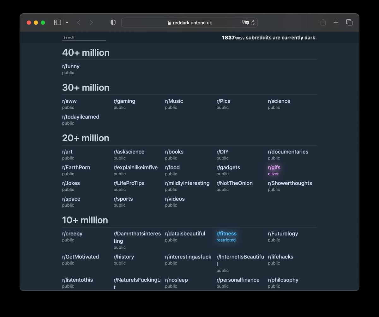Open the r/Futurology link
Screen dimensions: 379x317
[x=283, y=234]
